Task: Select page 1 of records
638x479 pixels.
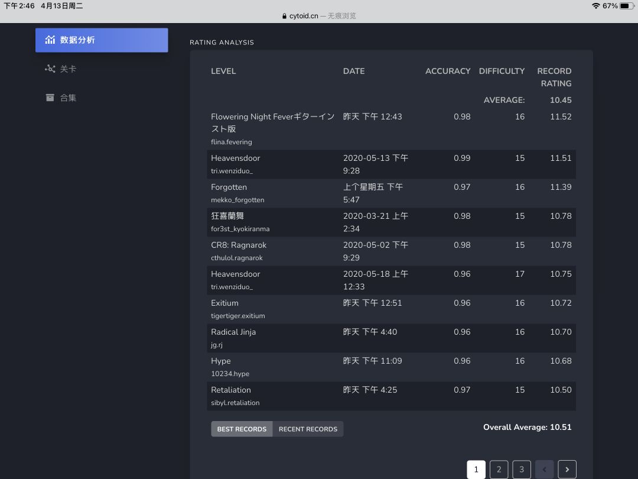Action: 476,469
